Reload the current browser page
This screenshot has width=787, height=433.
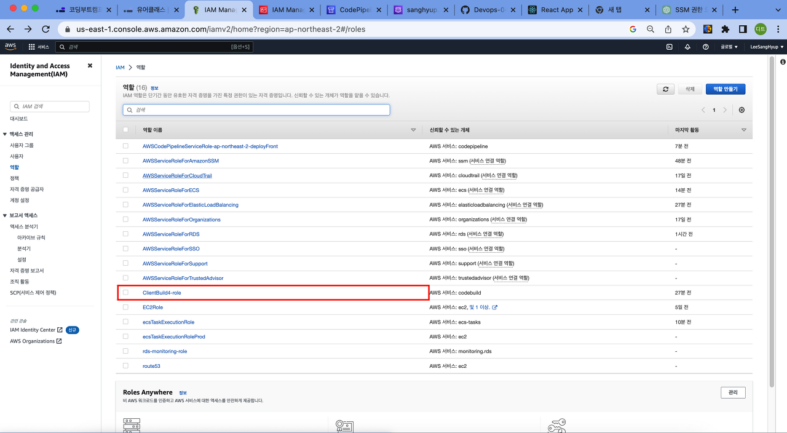tap(45, 29)
